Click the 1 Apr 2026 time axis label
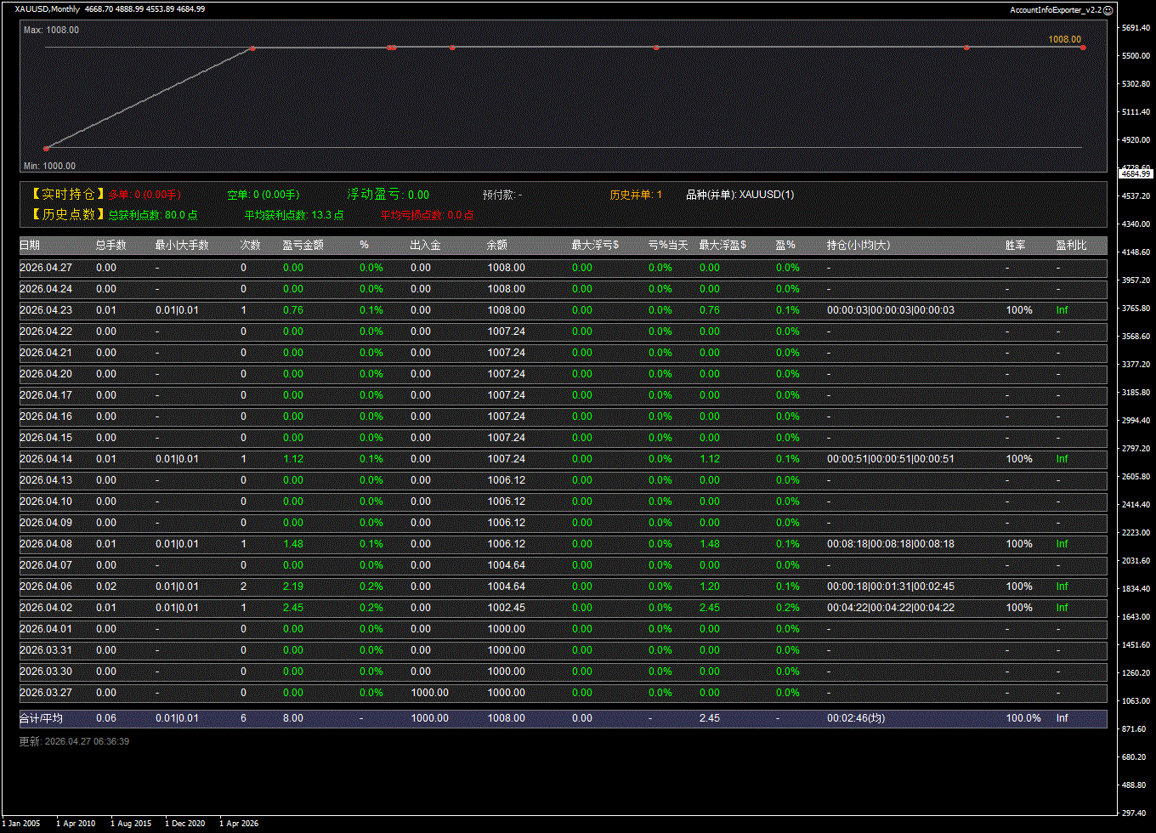This screenshot has height=833, width=1156. click(239, 823)
